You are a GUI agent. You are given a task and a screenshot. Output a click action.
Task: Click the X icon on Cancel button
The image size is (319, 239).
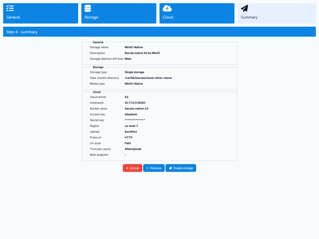coord(127,168)
